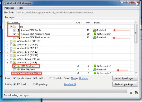The image size is (142, 102).
Task: Open the SDK Manager log icon
Action: [x=136, y=93]
